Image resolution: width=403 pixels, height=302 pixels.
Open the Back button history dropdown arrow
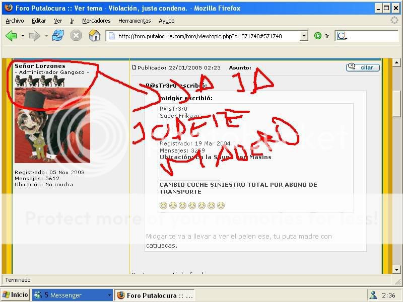pyautogui.click(x=23, y=36)
